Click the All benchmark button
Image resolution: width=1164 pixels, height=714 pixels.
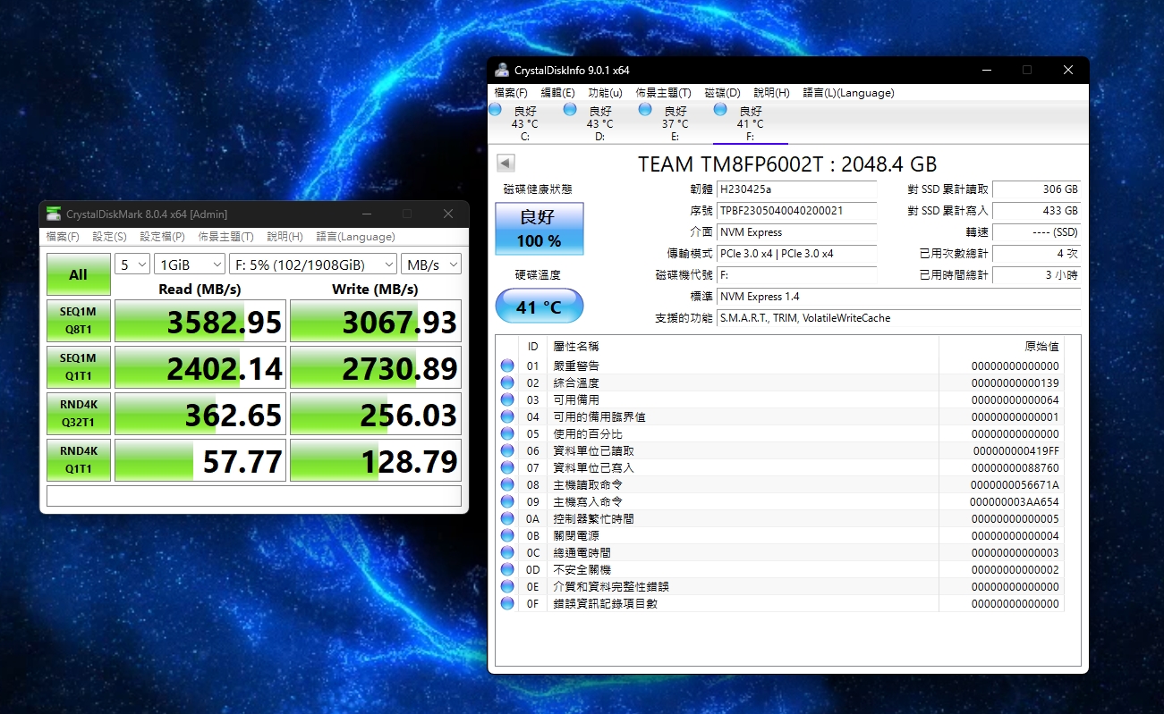coord(79,274)
